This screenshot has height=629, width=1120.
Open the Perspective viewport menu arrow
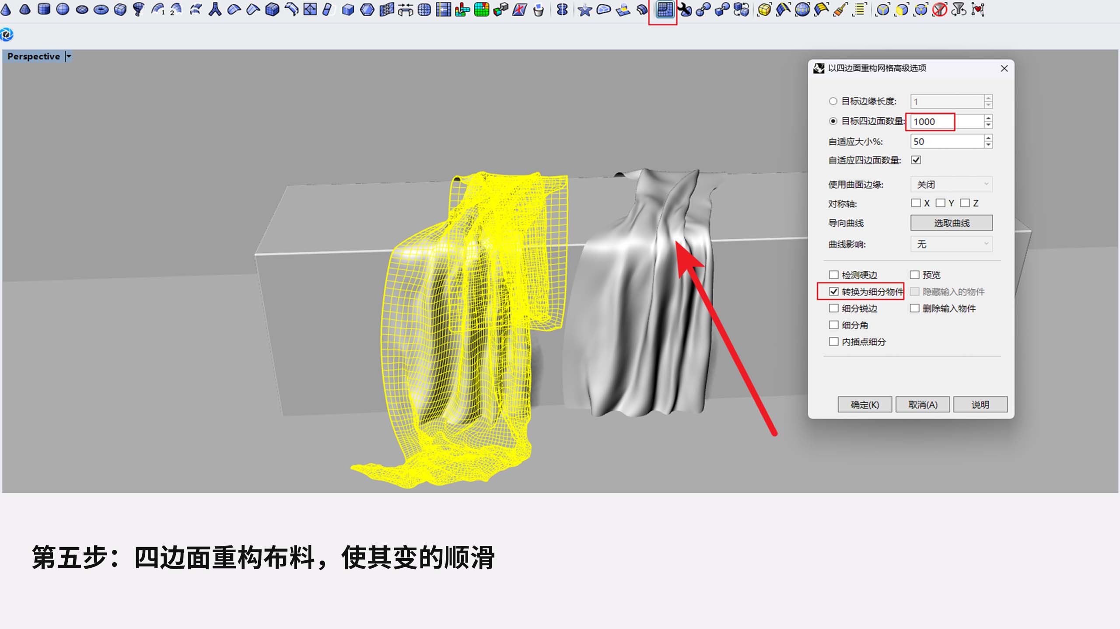(x=68, y=56)
